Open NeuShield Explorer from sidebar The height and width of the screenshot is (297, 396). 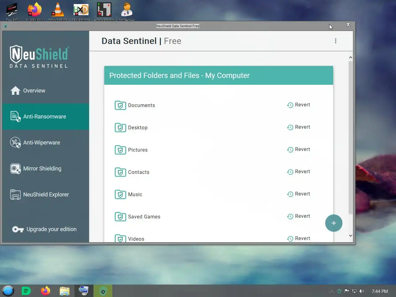[x=45, y=195]
